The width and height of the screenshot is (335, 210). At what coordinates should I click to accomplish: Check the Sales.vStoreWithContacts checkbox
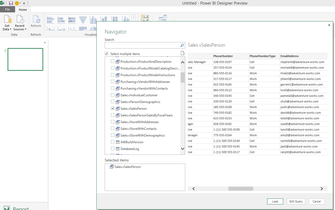click(112, 129)
